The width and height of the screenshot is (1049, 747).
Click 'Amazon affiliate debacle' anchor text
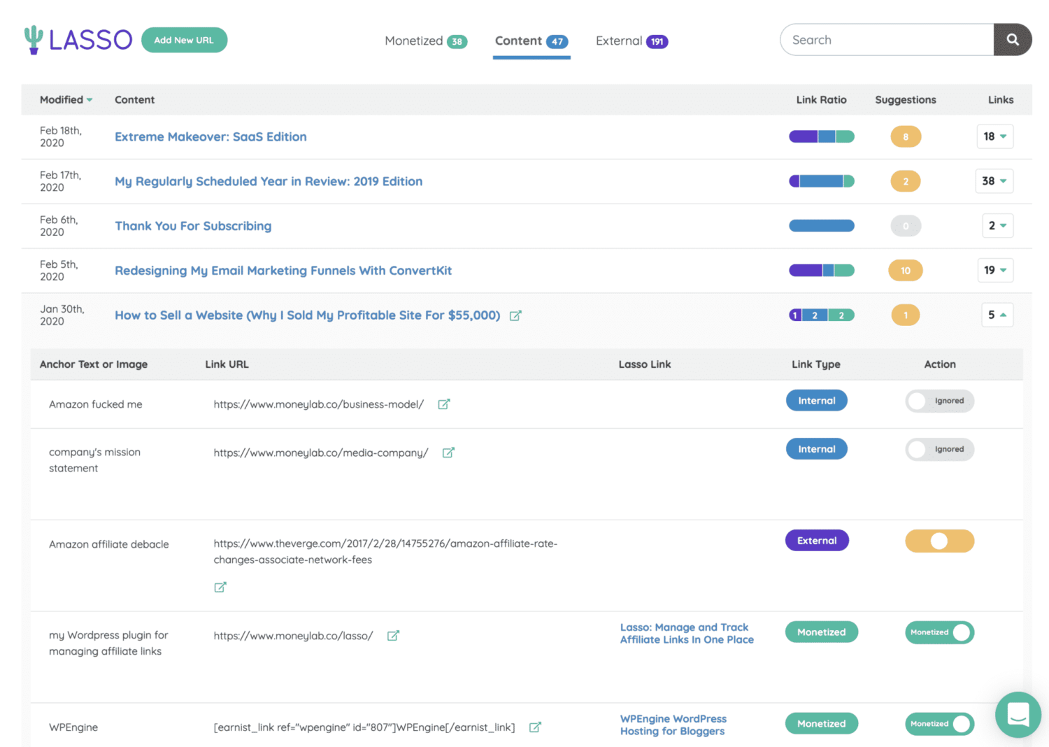[109, 544]
